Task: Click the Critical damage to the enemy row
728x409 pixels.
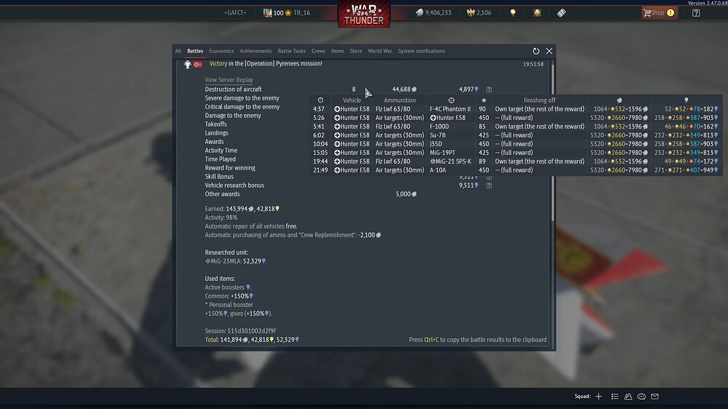Action: click(242, 107)
